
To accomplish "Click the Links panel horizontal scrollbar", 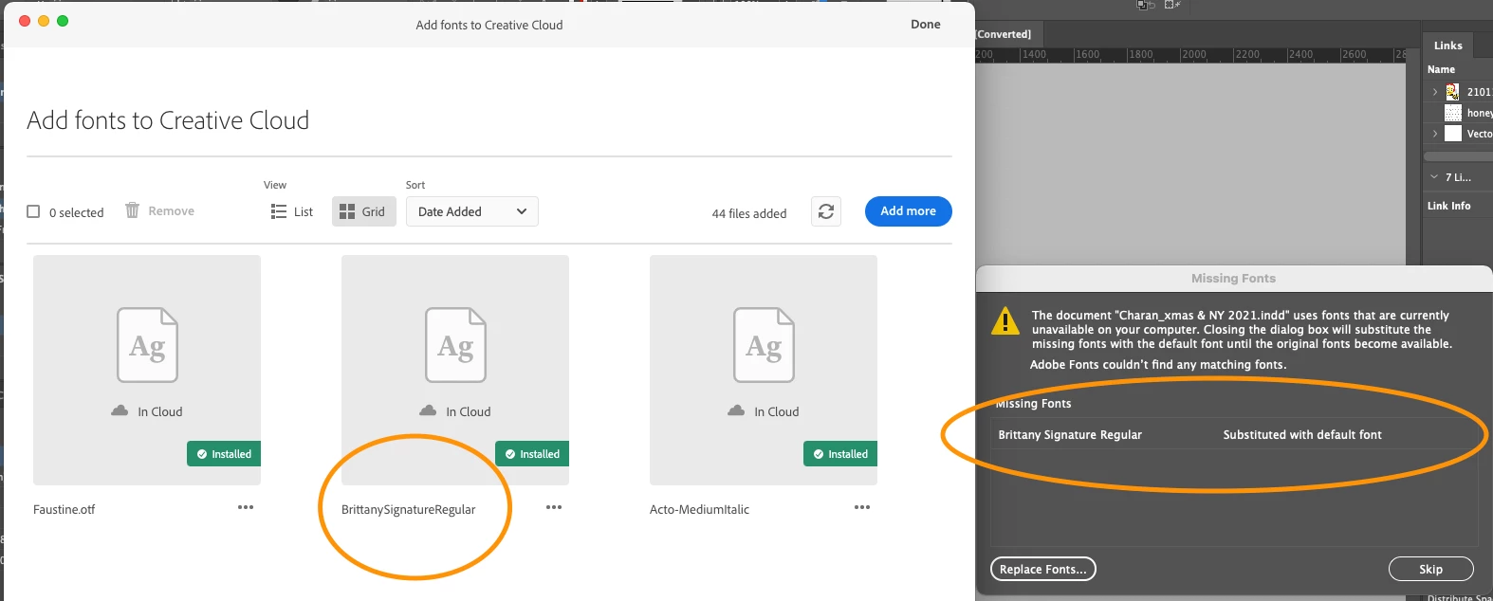I will 1458,156.
